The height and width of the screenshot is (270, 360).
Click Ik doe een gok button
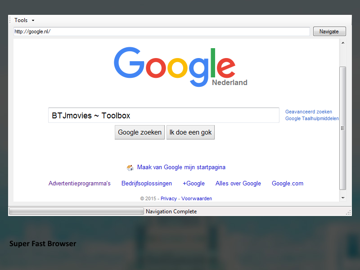(x=190, y=132)
